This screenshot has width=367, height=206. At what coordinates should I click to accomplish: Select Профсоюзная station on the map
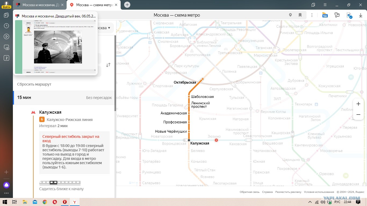[175, 122]
